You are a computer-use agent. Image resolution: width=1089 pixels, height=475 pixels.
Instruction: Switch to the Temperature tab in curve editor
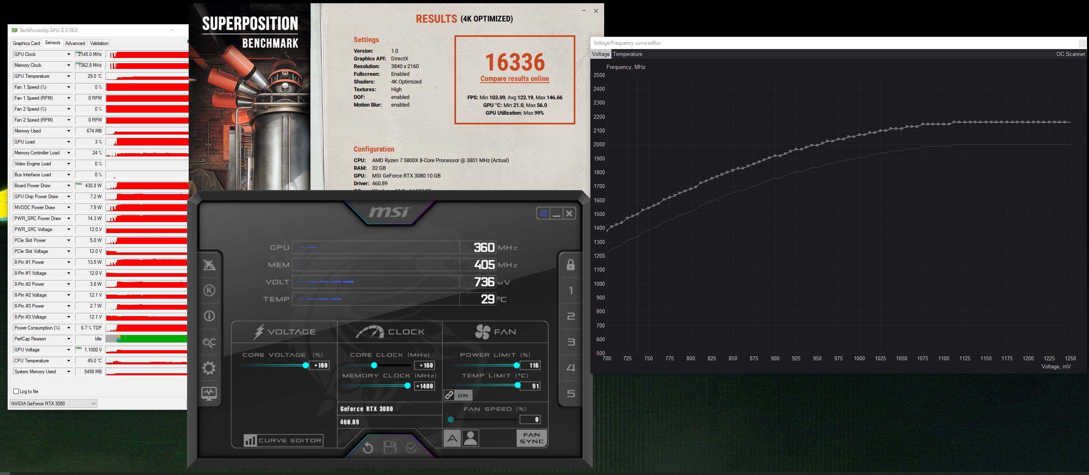tap(627, 54)
